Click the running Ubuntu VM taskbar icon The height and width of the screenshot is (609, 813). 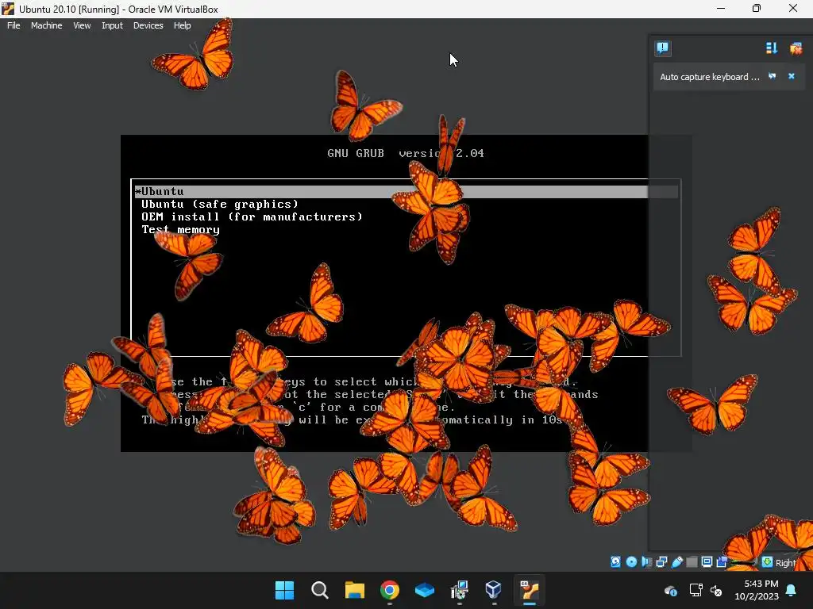pos(530,590)
